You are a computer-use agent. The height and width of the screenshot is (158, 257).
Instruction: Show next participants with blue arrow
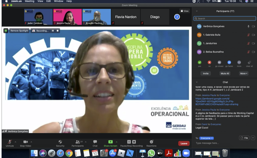177,17
